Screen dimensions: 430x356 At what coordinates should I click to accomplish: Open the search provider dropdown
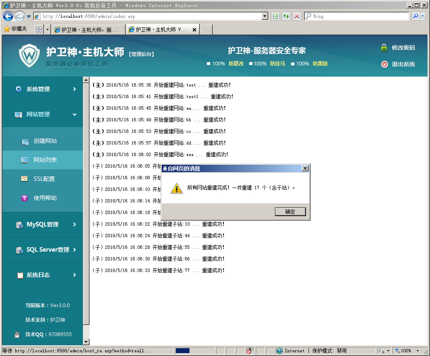click(x=423, y=17)
